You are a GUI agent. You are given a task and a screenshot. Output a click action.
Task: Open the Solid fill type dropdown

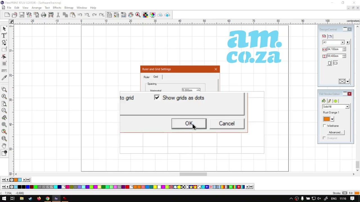coord(347,107)
